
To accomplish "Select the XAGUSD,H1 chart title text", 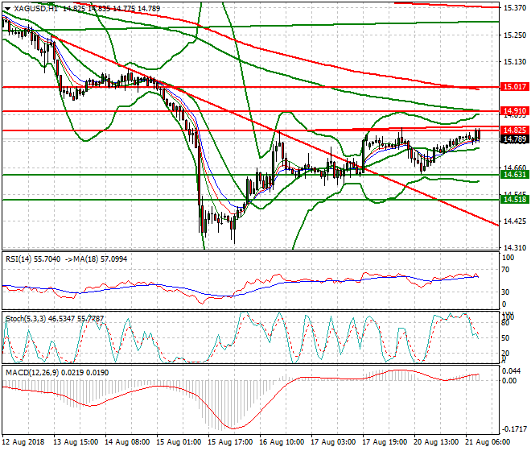I will point(36,9).
